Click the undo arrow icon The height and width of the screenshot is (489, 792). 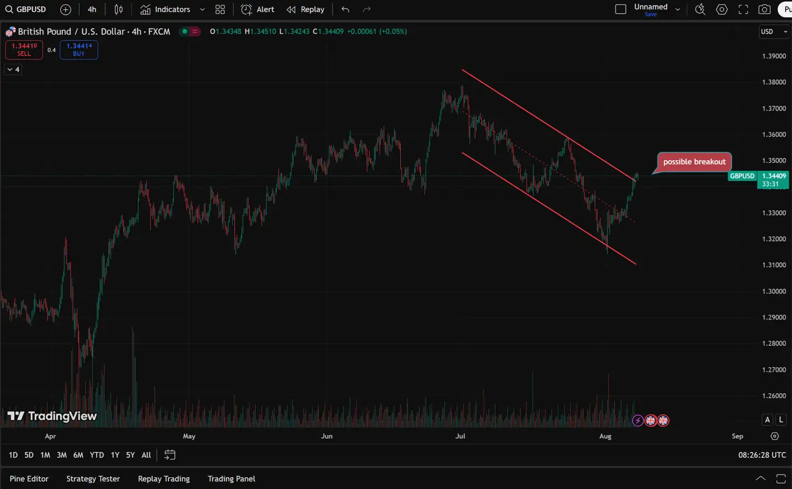coord(345,9)
